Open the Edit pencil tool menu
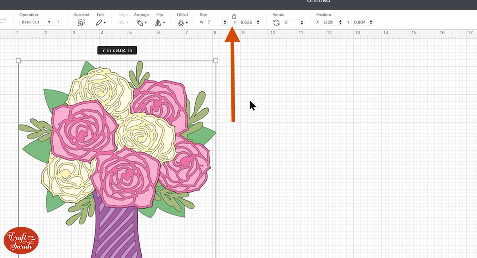Viewport: 477px width, 258px height. click(x=100, y=23)
